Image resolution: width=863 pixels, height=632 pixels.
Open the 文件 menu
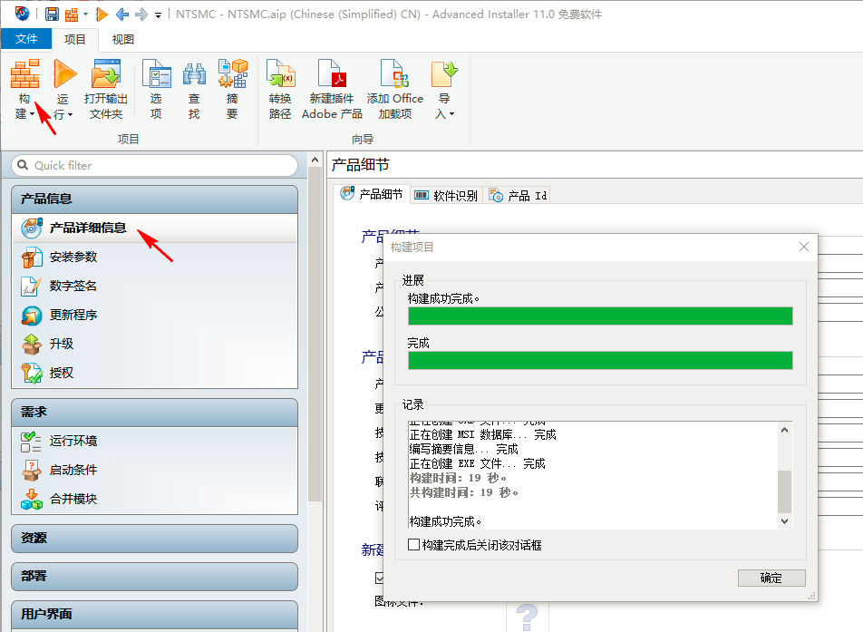pos(26,39)
